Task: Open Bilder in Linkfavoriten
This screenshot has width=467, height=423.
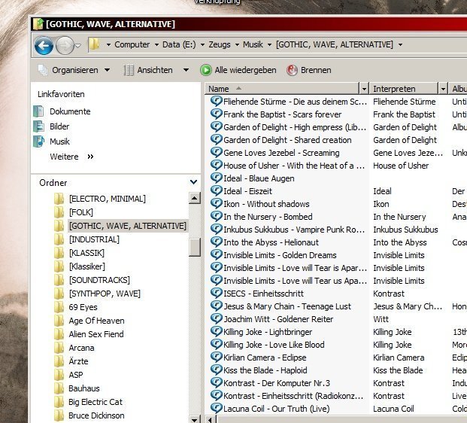Action: (x=59, y=126)
